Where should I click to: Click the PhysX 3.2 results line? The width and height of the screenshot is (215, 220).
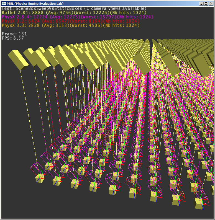click(x=71, y=21)
